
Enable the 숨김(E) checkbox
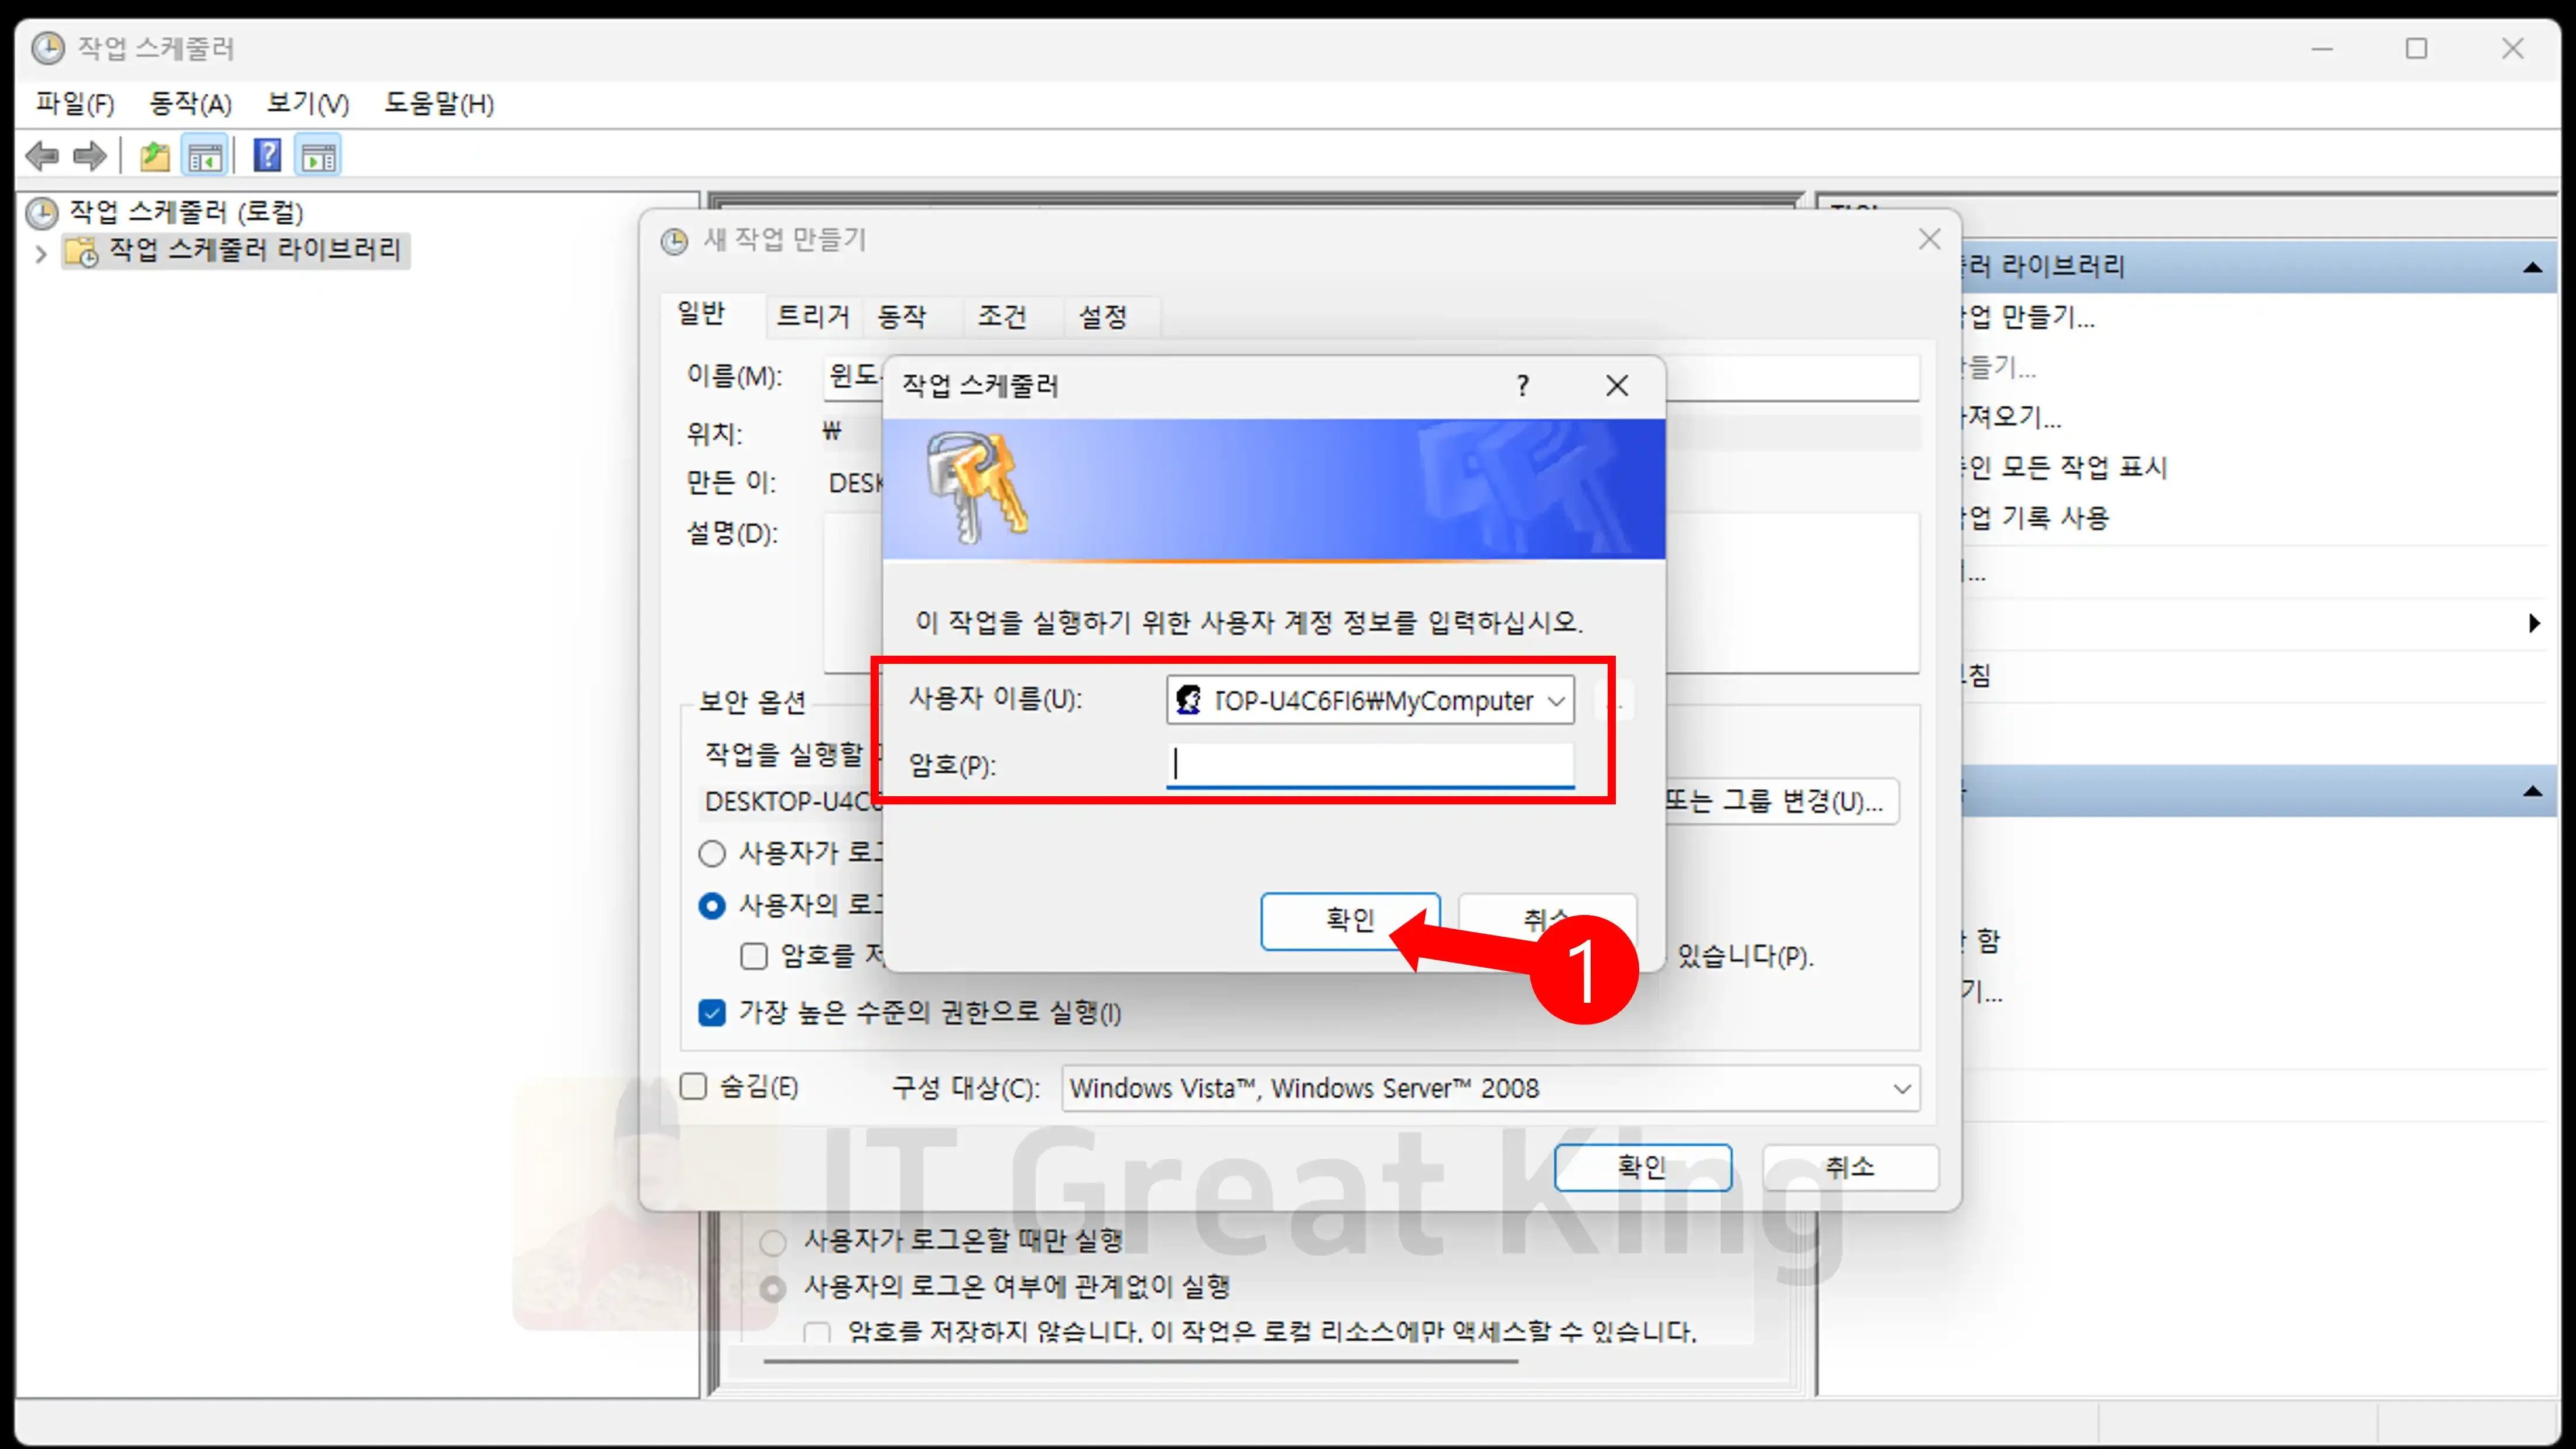(x=694, y=1087)
